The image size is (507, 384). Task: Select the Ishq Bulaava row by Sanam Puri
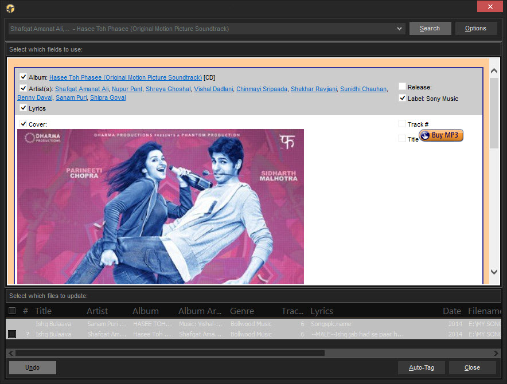pyautogui.click(x=253, y=324)
